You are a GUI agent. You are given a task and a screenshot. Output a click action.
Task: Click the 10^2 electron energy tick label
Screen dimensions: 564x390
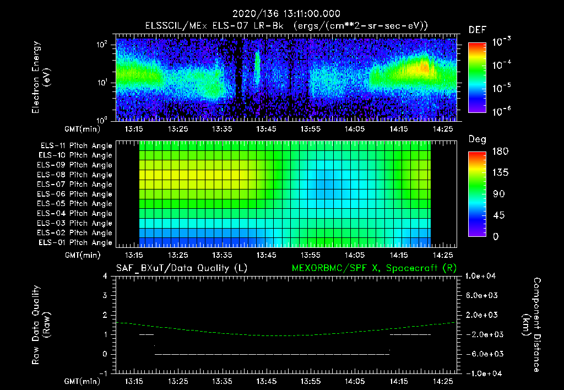(102, 45)
